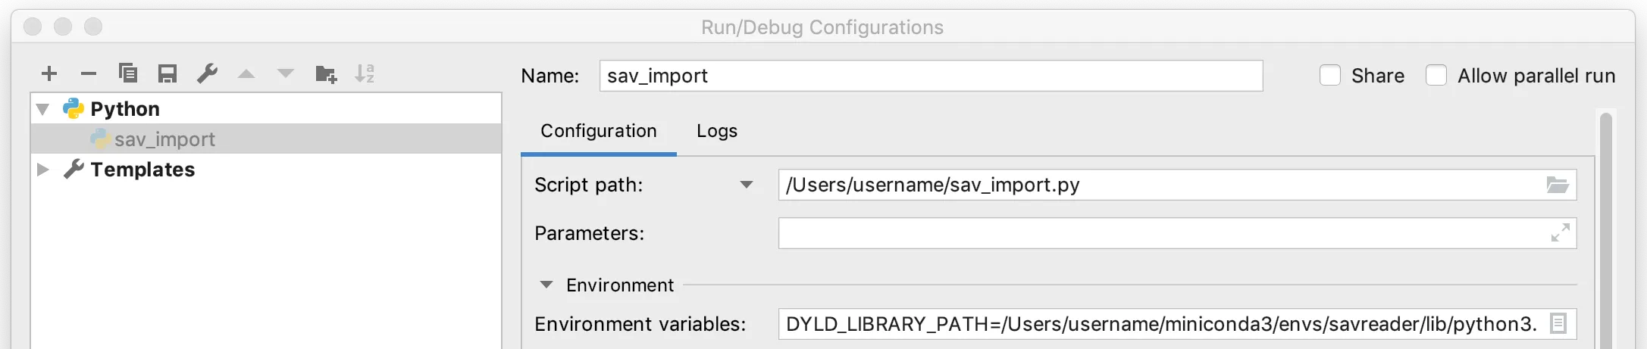Enable the Share checkbox
Image resolution: width=1647 pixels, height=349 pixels.
coord(1330,76)
